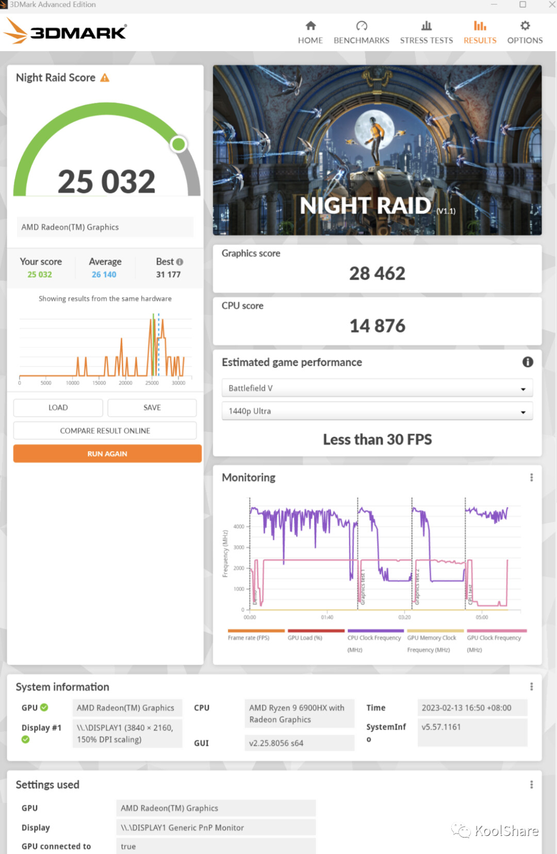Screen dimensions: 557x854
Task: Click the Less than 30 FPS result
Action: [377, 440]
